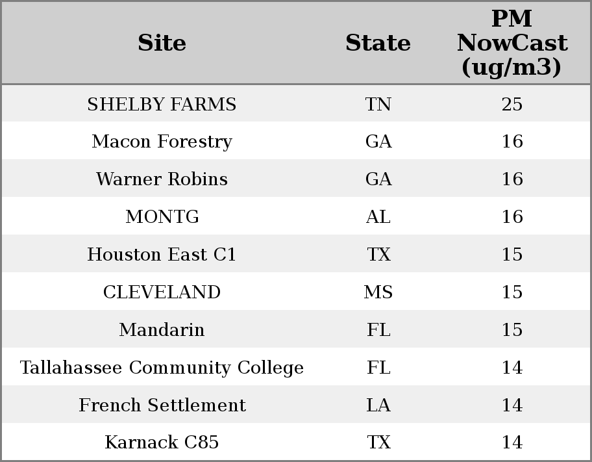Select the Mandarin site cell
Screen dimensions: 592x462
[x=162, y=329]
